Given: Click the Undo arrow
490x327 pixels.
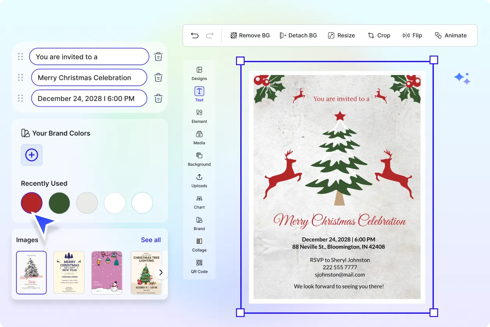Looking at the screenshot, I should 195,35.
